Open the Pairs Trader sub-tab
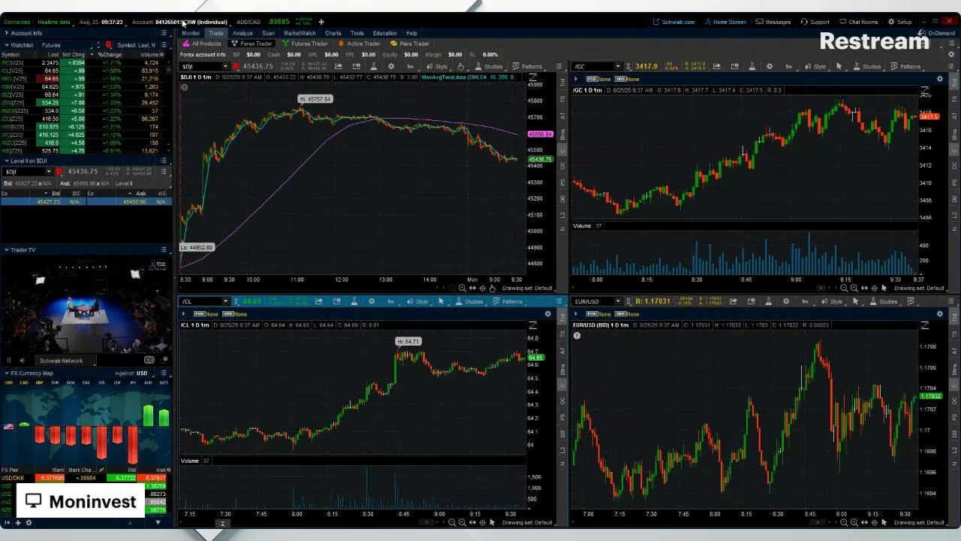 pyautogui.click(x=410, y=44)
